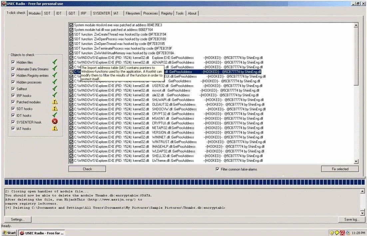Open the Processes tab
This screenshot has height=236, width=367.
(151, 13)
